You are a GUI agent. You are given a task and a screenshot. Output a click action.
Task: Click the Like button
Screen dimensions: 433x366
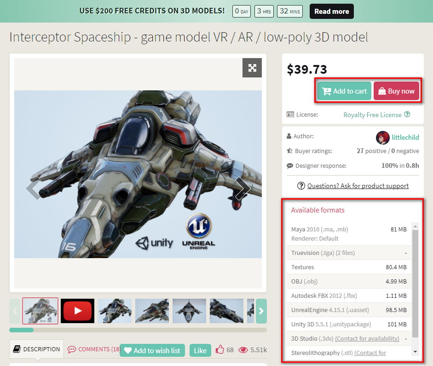click(x=200, y=350)
